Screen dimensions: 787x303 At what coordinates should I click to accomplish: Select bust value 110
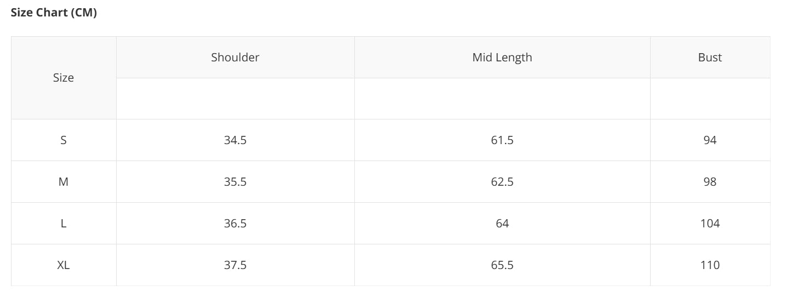coord(710,265)
